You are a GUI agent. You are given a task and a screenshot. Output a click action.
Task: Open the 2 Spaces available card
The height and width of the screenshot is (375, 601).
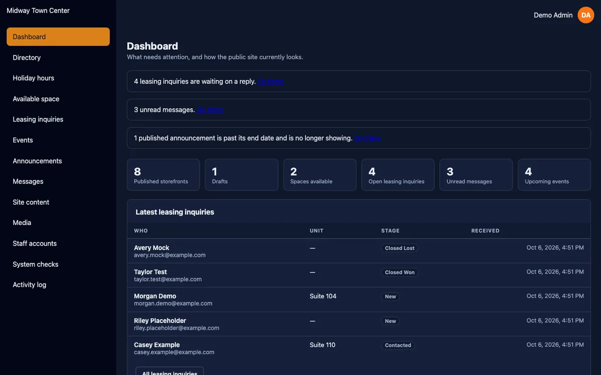[x=320, y=175]
